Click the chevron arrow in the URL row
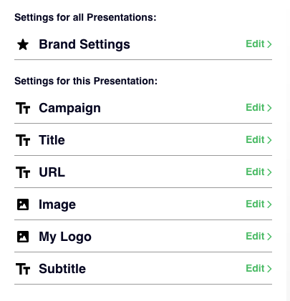This screenshot has width=290, height=301. (269, 172)
